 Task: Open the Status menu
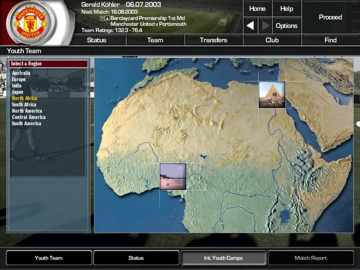(96, 40)
